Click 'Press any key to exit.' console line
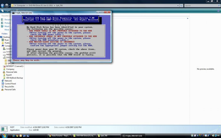 [27, 60]
